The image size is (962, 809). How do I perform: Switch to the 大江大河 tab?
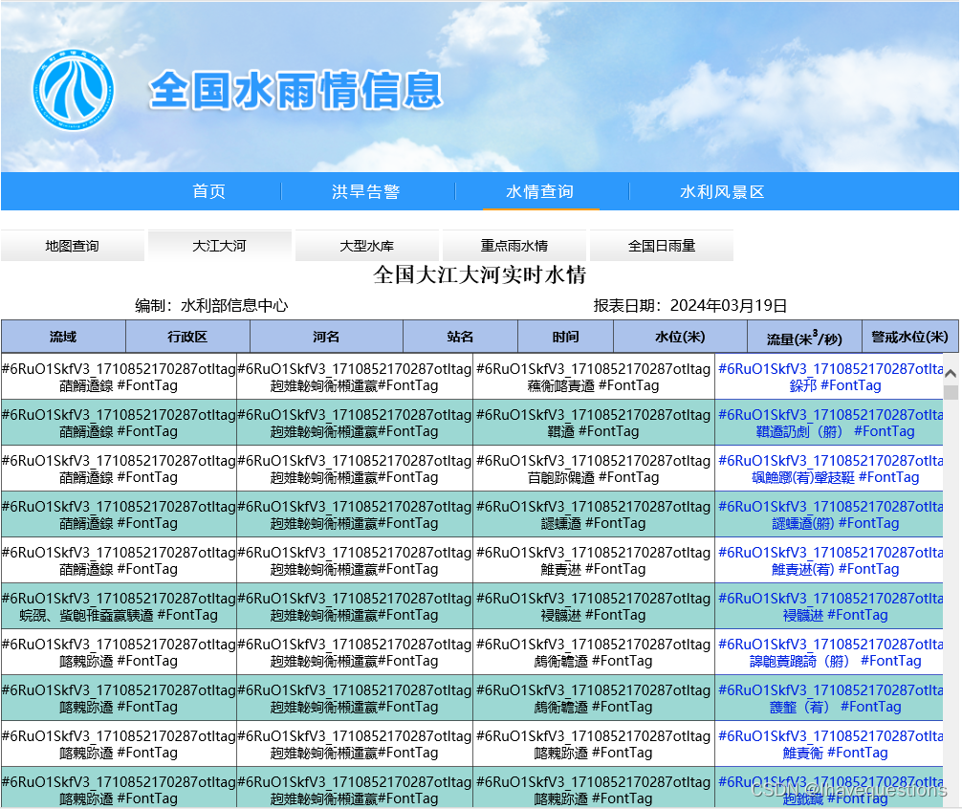[x=220, y=246]
